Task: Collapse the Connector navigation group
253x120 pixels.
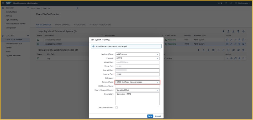Action: click(x=28, y=8)
